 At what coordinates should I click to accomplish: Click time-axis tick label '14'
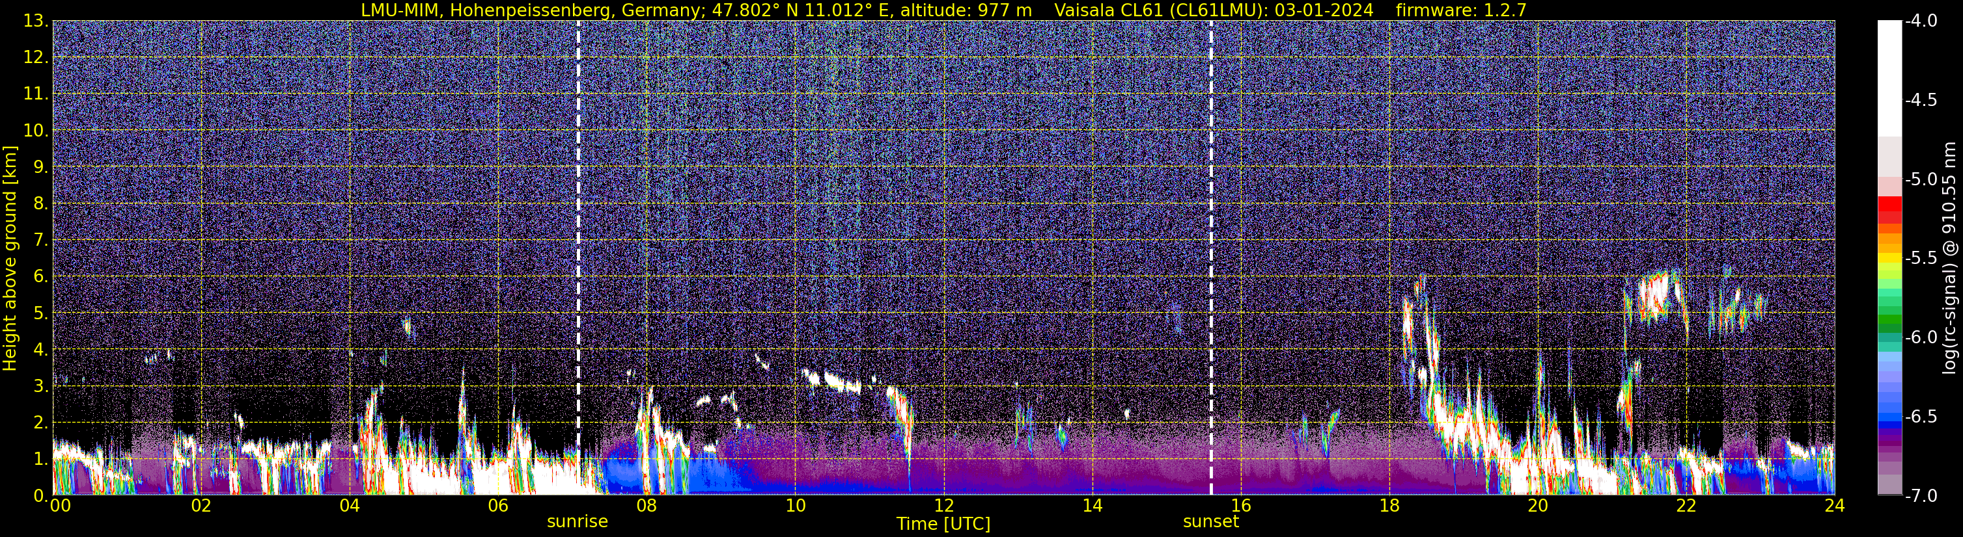tap(1092, 506)
